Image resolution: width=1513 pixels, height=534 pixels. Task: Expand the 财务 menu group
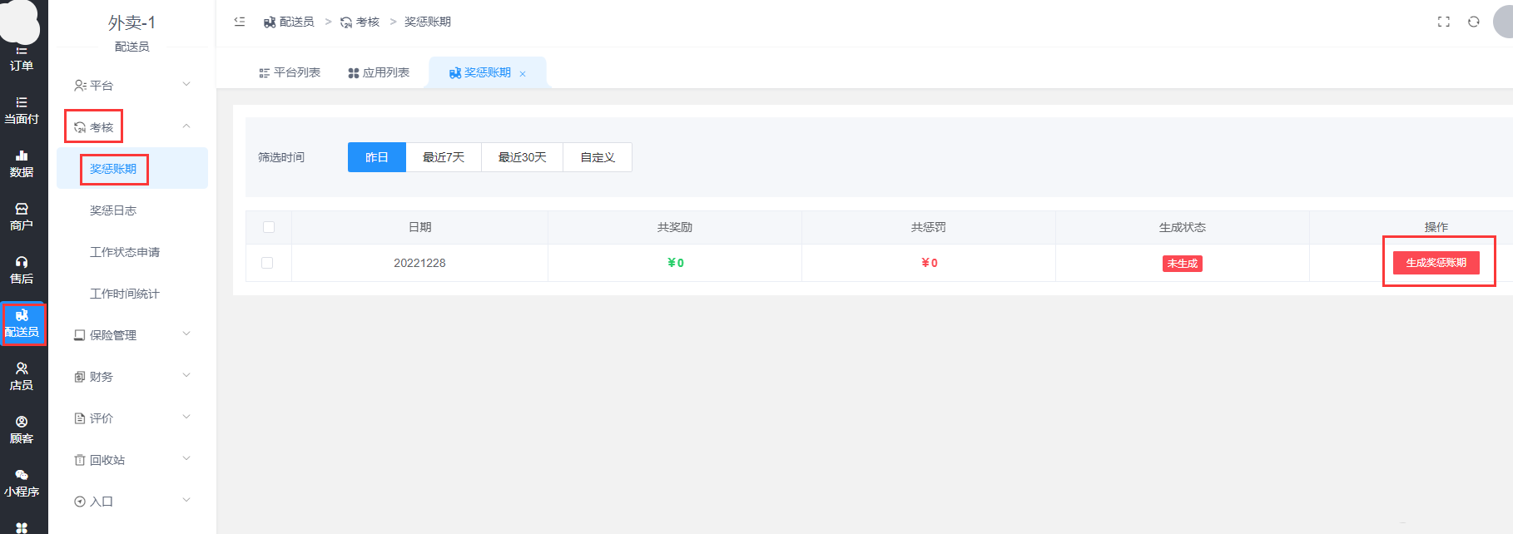(x=132, y=376)
